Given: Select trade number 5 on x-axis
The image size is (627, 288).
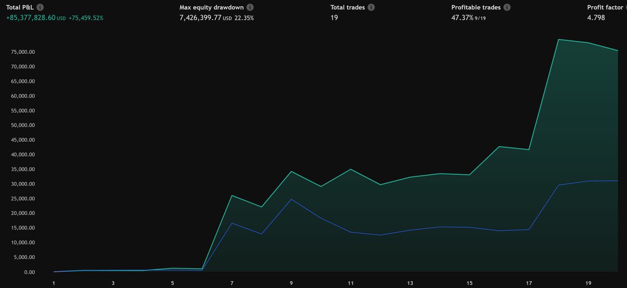Looking at the screenshot, I should click(x=173, y=283).
